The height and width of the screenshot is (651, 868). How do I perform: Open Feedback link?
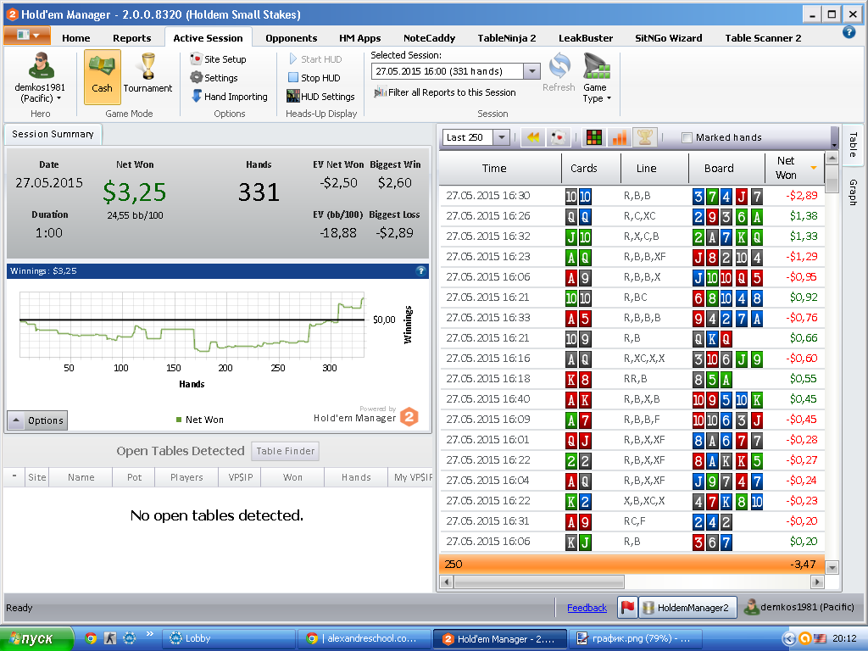587,607
